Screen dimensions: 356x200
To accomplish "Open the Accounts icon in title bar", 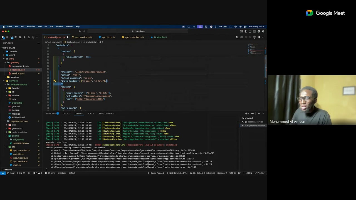I will tap(259, 31).
